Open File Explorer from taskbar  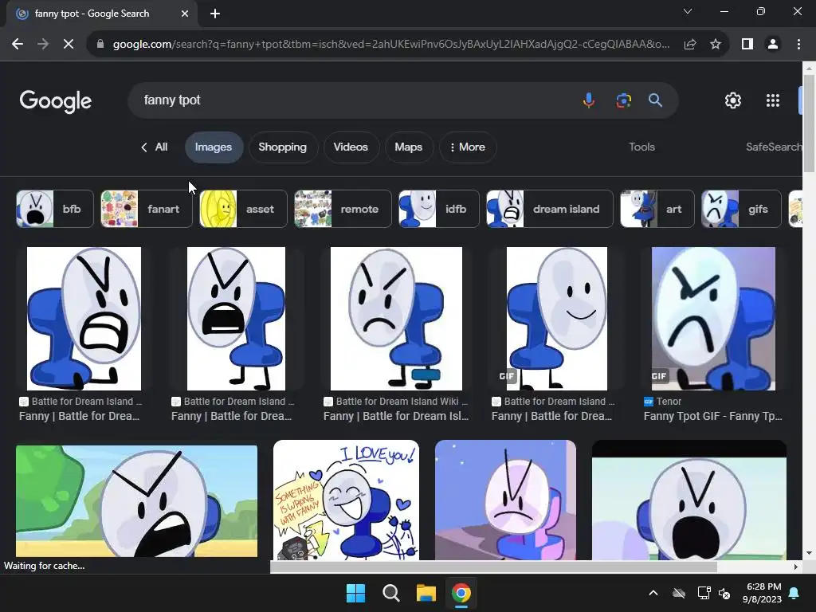pyautogui.click(x=426, y=593)
